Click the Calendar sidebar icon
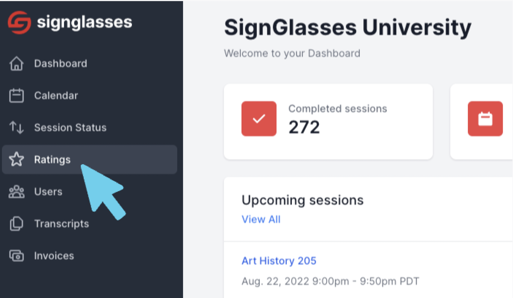The width and height of the screenshot is (513, 298). click(16, 95)
